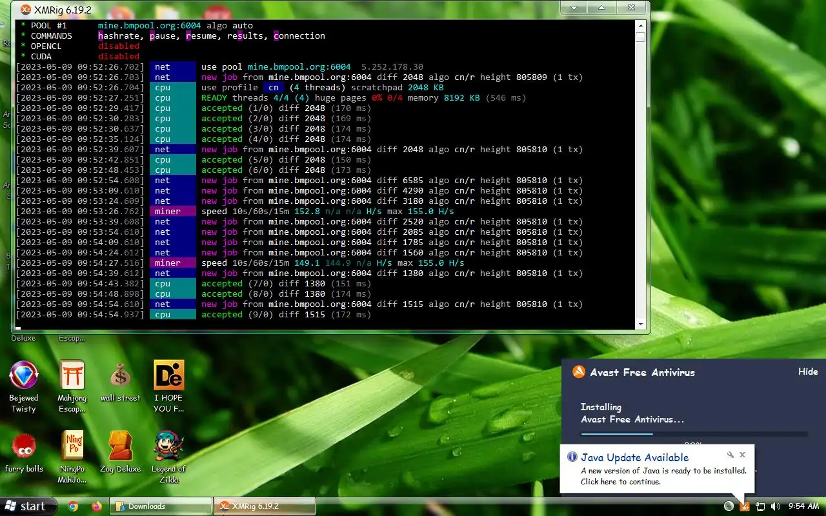
Task: Click the 'POOL #1' label in console
Action: click(x=49, y=26)
